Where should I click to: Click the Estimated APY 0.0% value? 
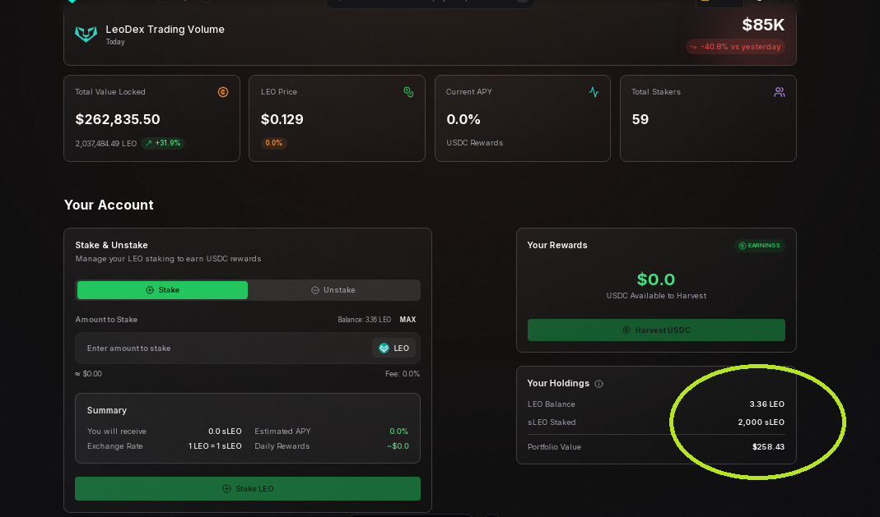399,432
